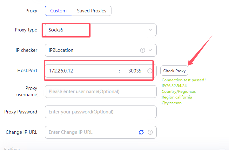The image size is (229, 150).
Task: Click the info icon in IP checker
Action: point(143,50)
